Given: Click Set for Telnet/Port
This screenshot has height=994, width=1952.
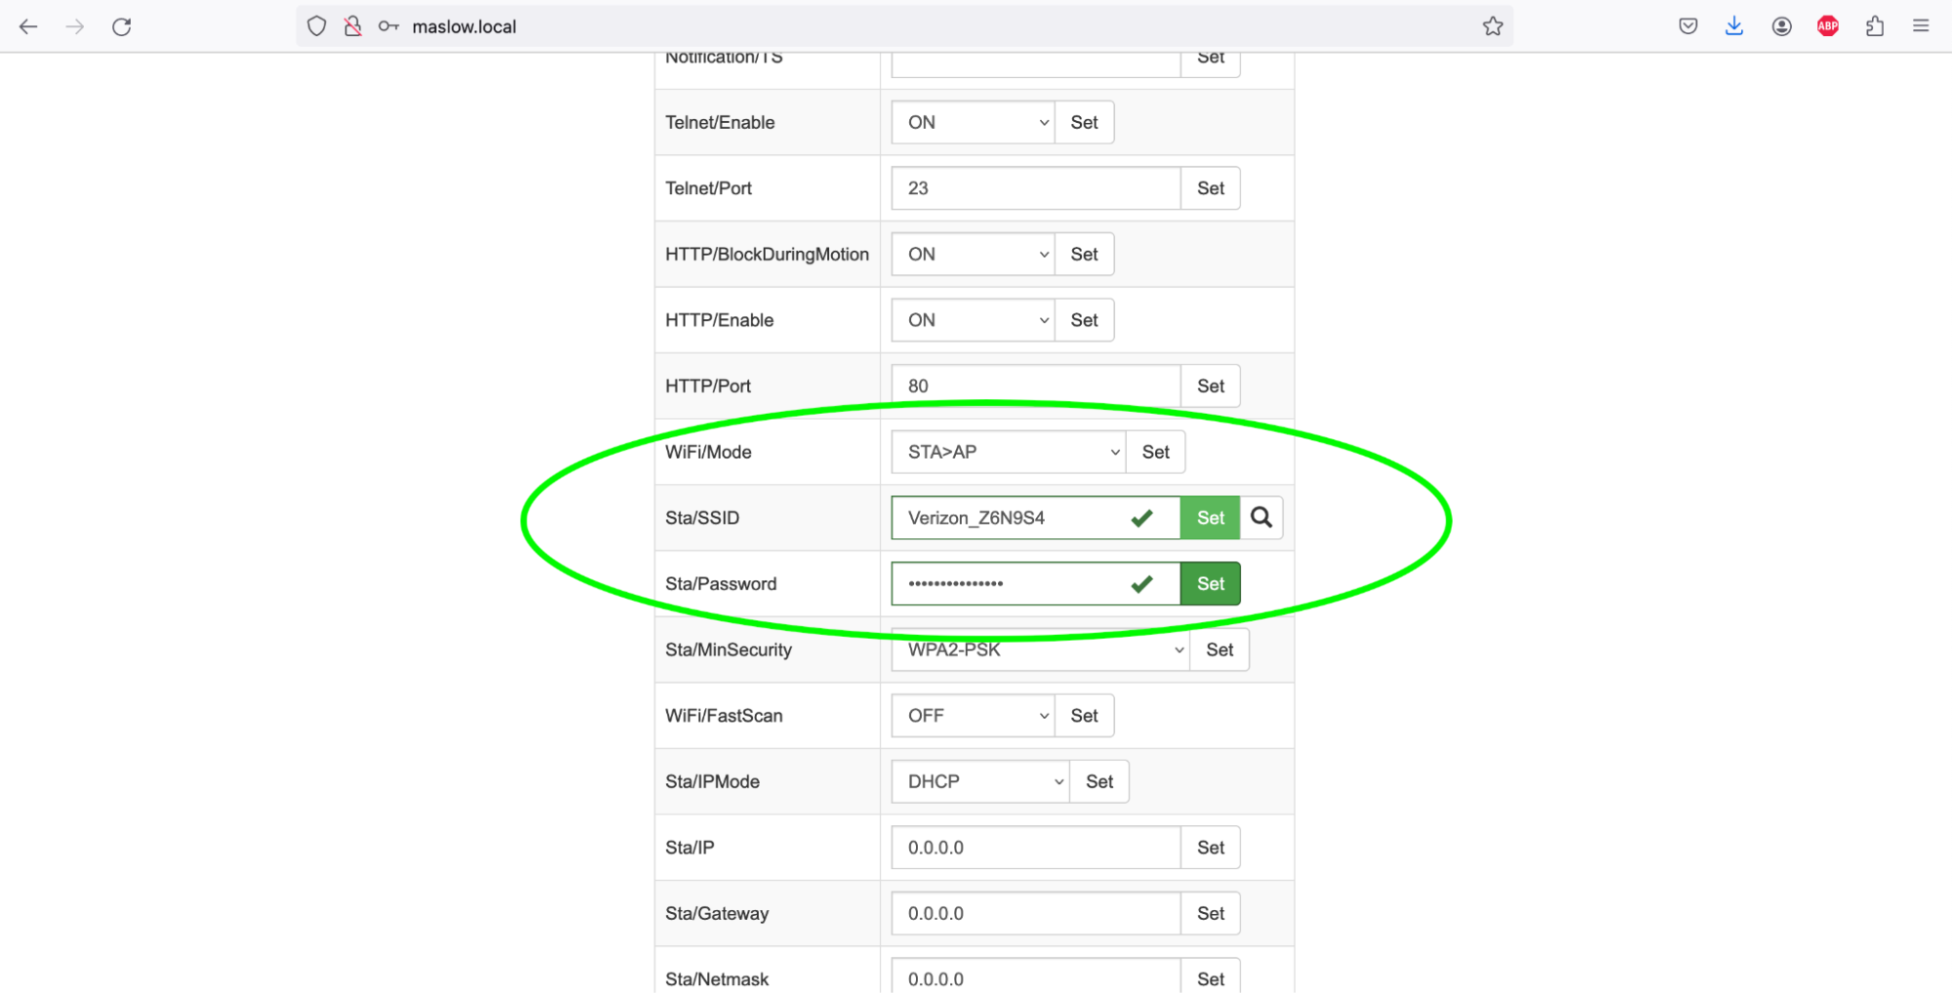Looking at the screenshot, I should (x=1211, y=188).
